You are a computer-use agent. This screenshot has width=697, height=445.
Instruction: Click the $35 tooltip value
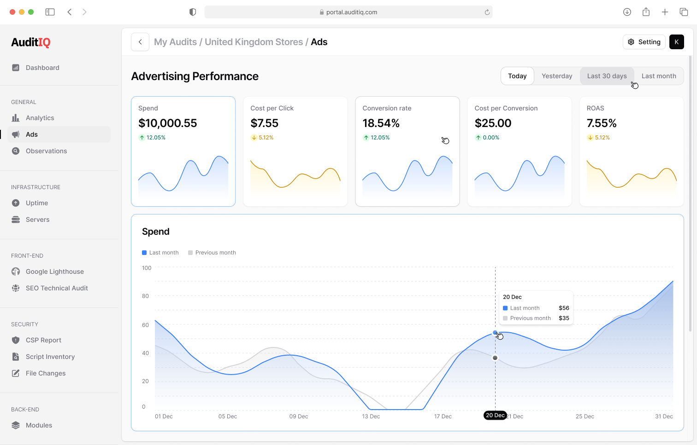point(564,318)
